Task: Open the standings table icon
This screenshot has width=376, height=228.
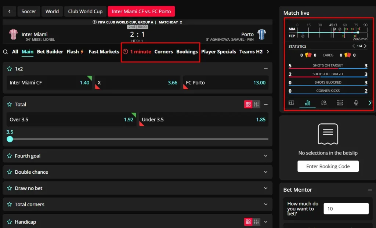Action: point(340,103)
